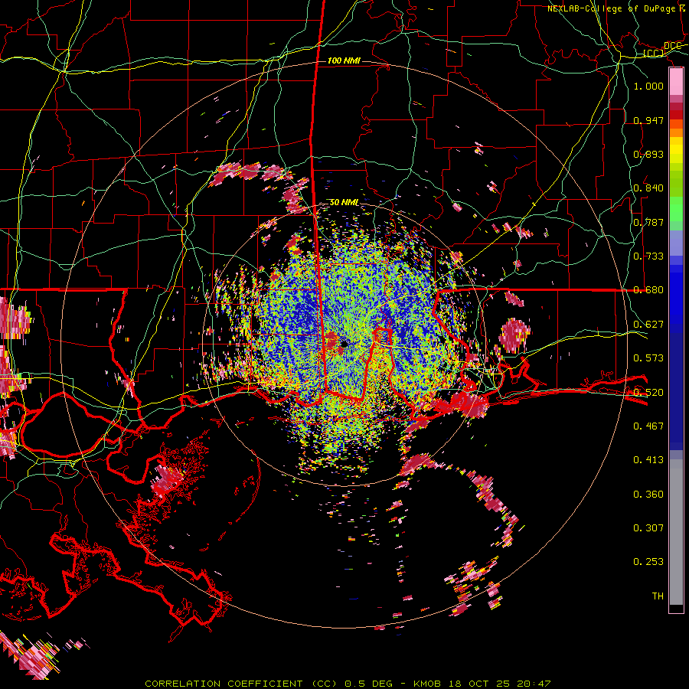Click the TH threshold label
Viewport: 689px width, 689px height.
[x=658, y=596]
